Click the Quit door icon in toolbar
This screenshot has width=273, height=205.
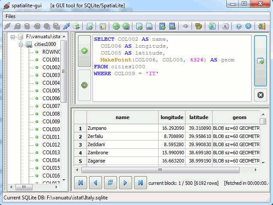coord(262,26)
